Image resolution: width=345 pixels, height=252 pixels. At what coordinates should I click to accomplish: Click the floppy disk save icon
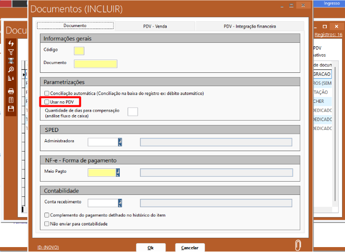(11, 109)
